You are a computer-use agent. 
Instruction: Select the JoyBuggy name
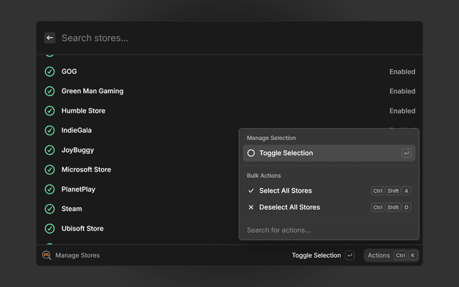[77, 150]
